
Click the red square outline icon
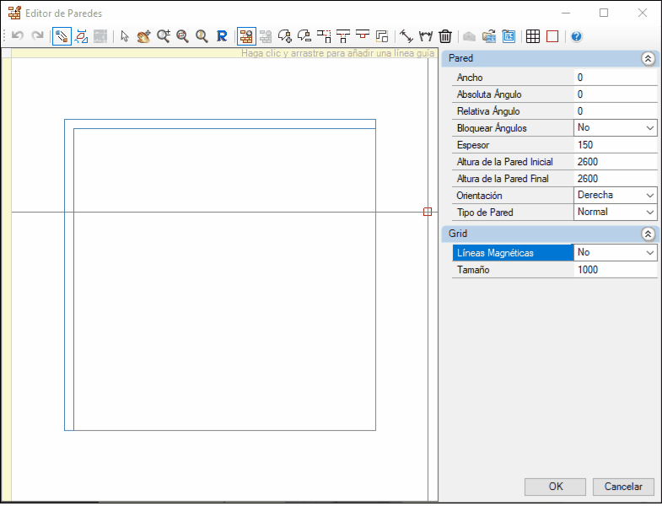pos(552,36)
